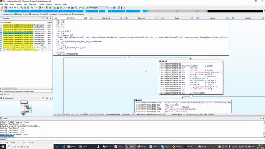
Task: Select the CVolumeOutput::PlayDing function row
Action: [26, 31]
